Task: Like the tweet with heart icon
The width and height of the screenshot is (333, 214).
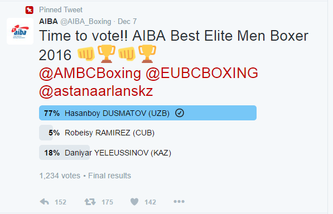Action: point(134,202)
